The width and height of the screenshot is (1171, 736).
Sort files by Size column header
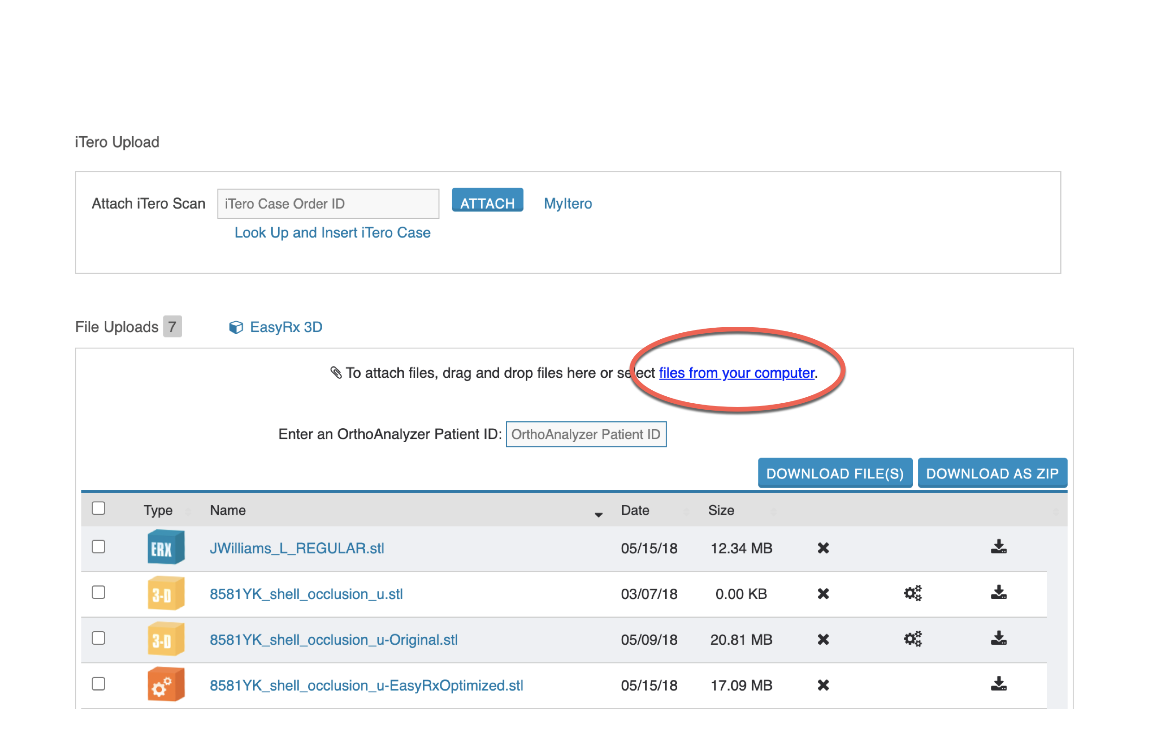tap(721, 510)
